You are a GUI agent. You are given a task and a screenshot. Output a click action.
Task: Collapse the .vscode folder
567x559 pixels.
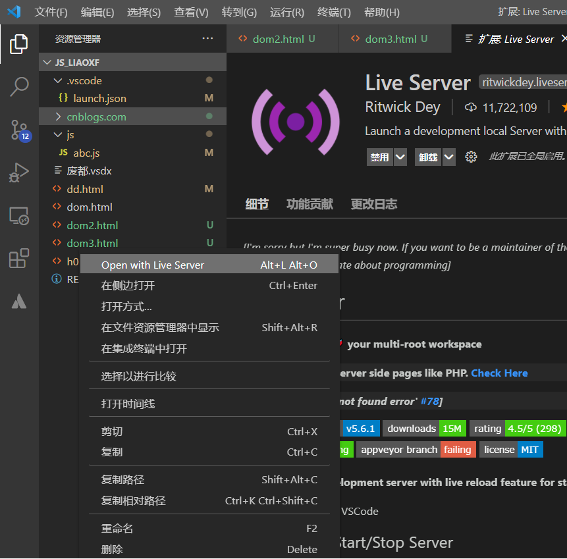pos(58,80)
